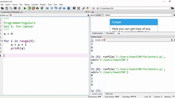
Task: Open the Tools menu
Action: point(50,5)
